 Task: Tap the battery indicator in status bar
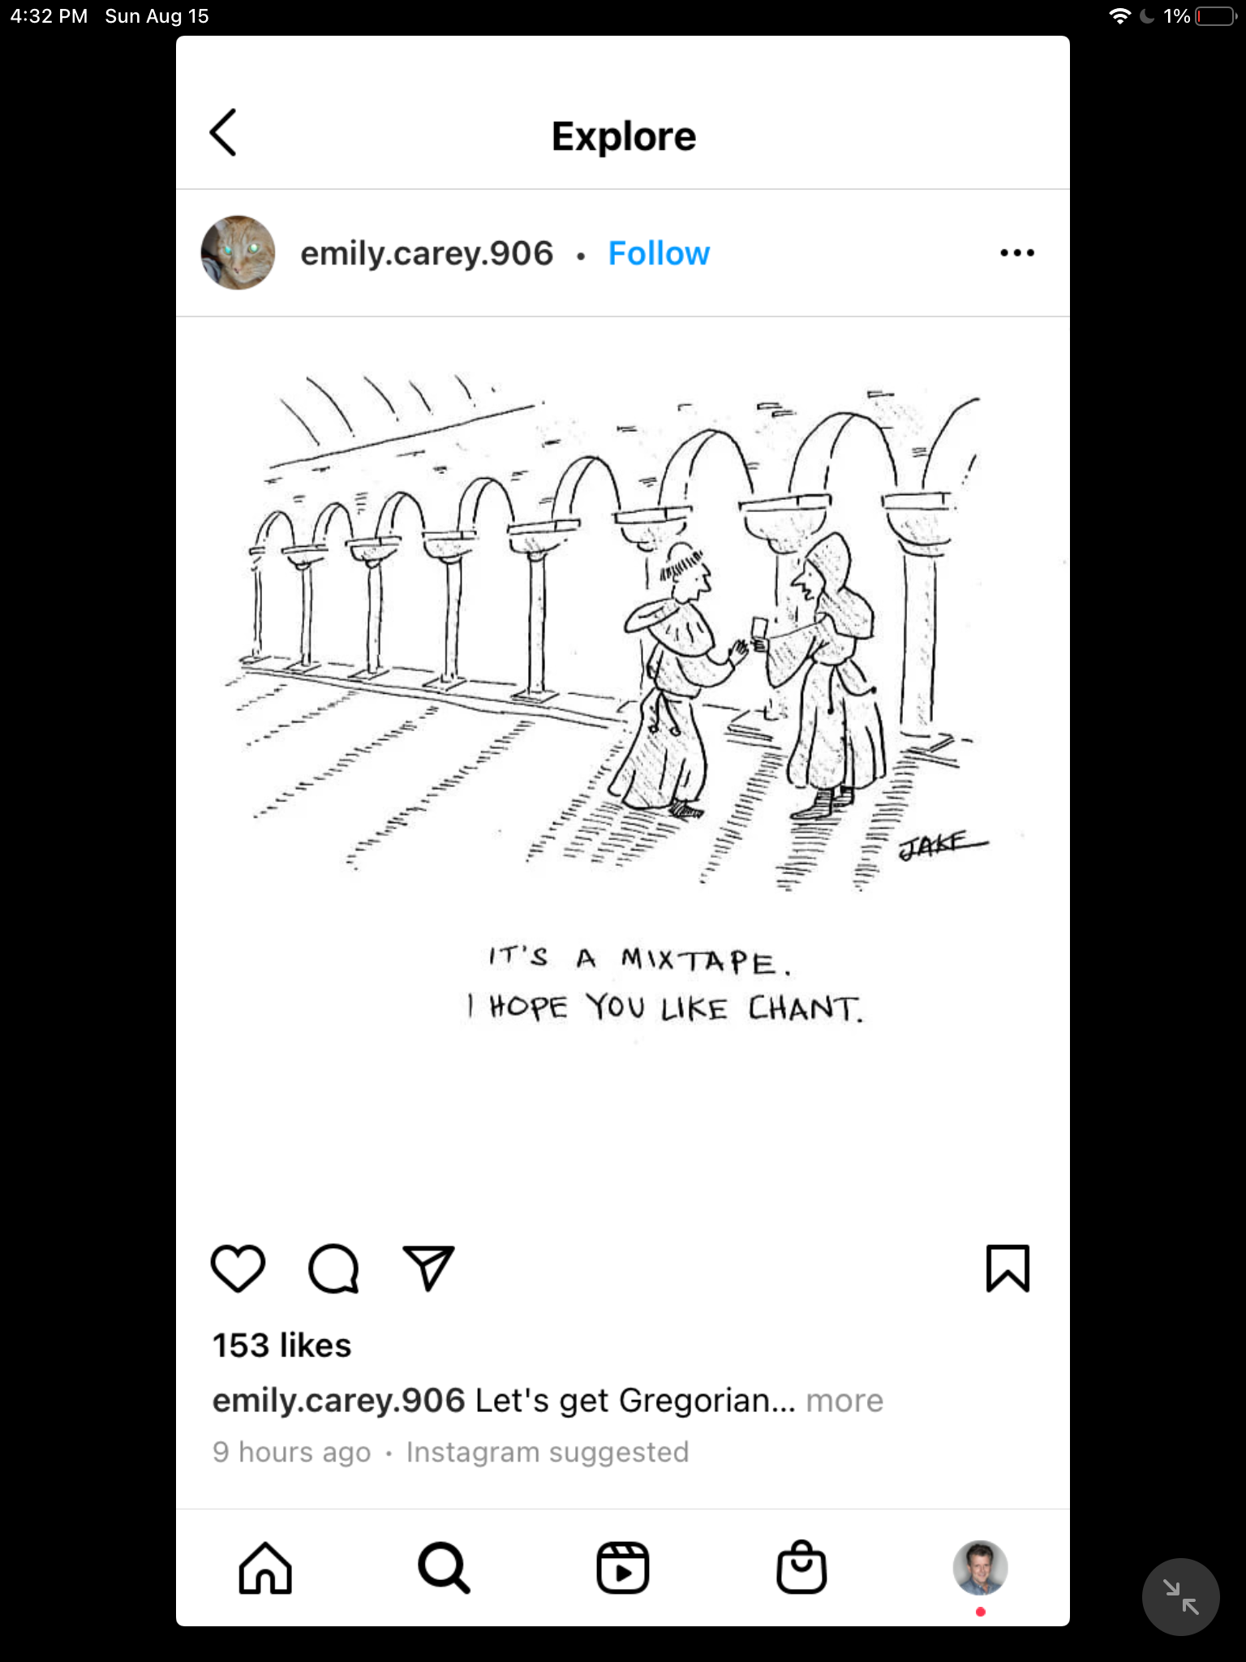[x=1215, y=16]
